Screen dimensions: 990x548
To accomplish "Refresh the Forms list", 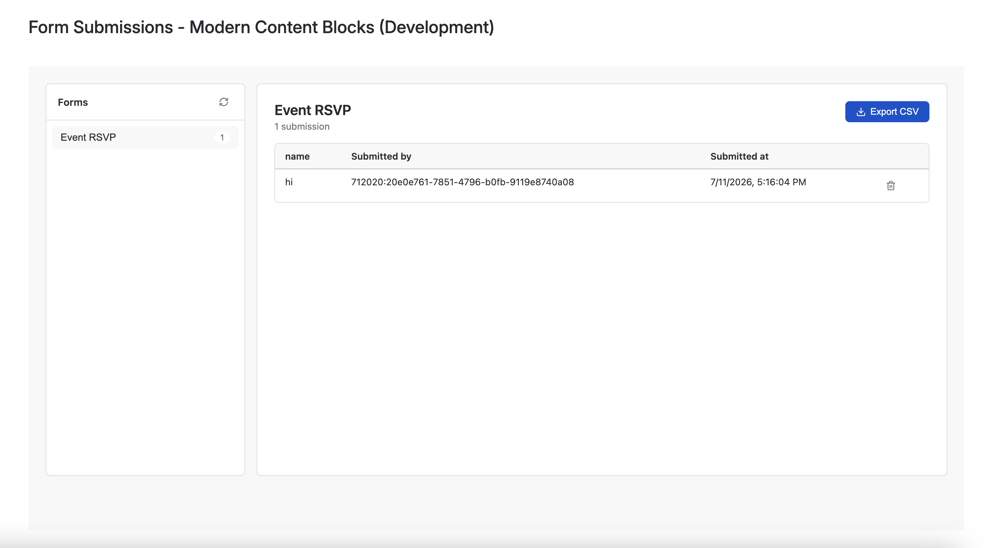I will [x=224, y=102].
